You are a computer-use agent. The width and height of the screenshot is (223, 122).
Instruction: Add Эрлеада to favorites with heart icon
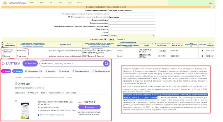tap(16, 101)
